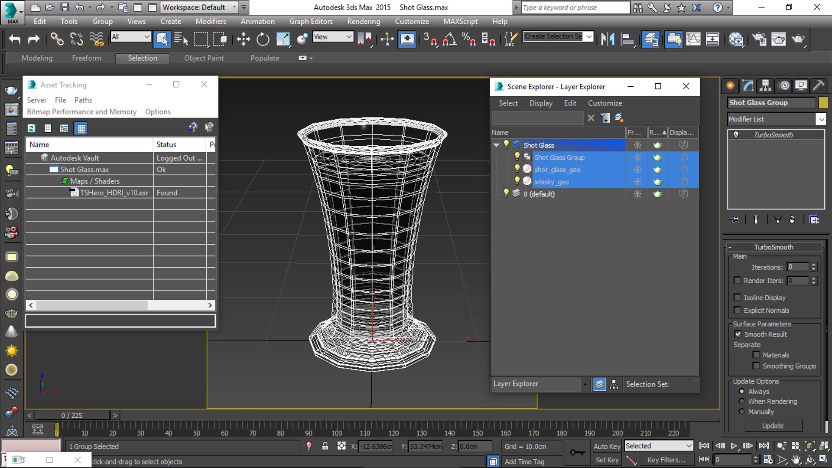Toggle visibility bulb of whisky_geo
The height and width of the screenshot is (468, 832).
517,181
